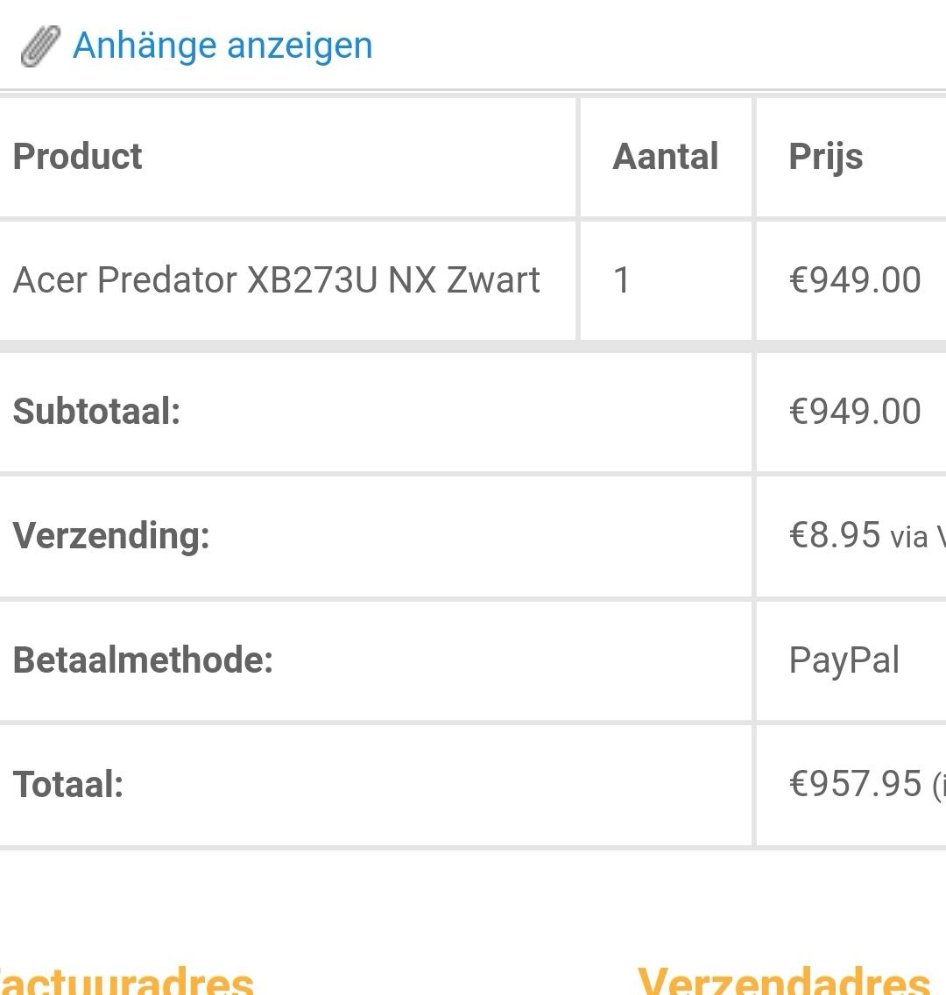Select the Totaal label
This screenshot has height=995, width=946.
click(68, 784)
